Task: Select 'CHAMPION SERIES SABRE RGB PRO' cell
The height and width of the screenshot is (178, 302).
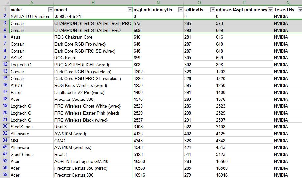Action: tap(93, 23)
